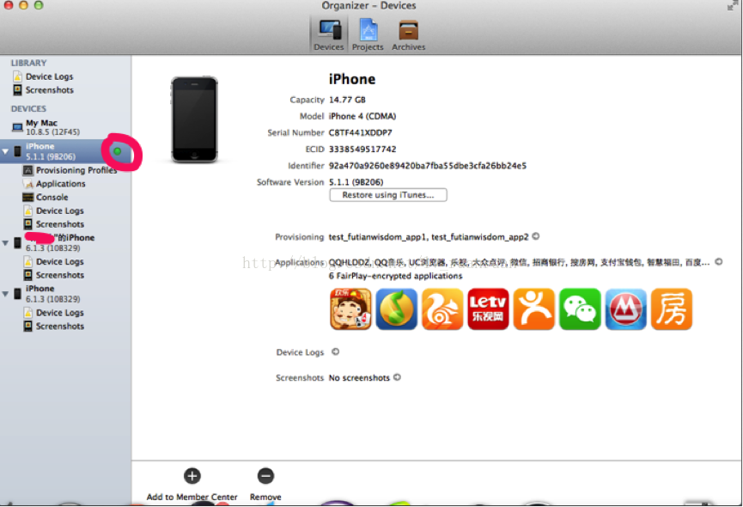Open Screenshots under "的iPhone" device
743x507 pixels.
pos(60,275)
